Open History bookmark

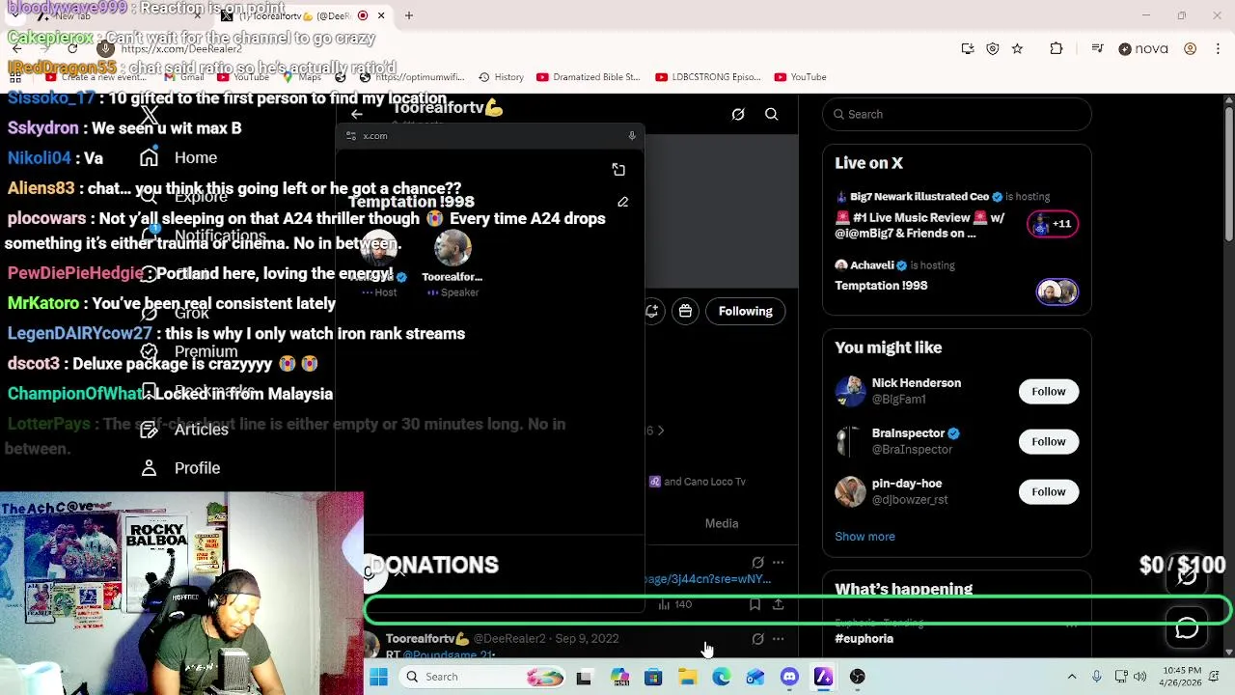pos(501,77)
